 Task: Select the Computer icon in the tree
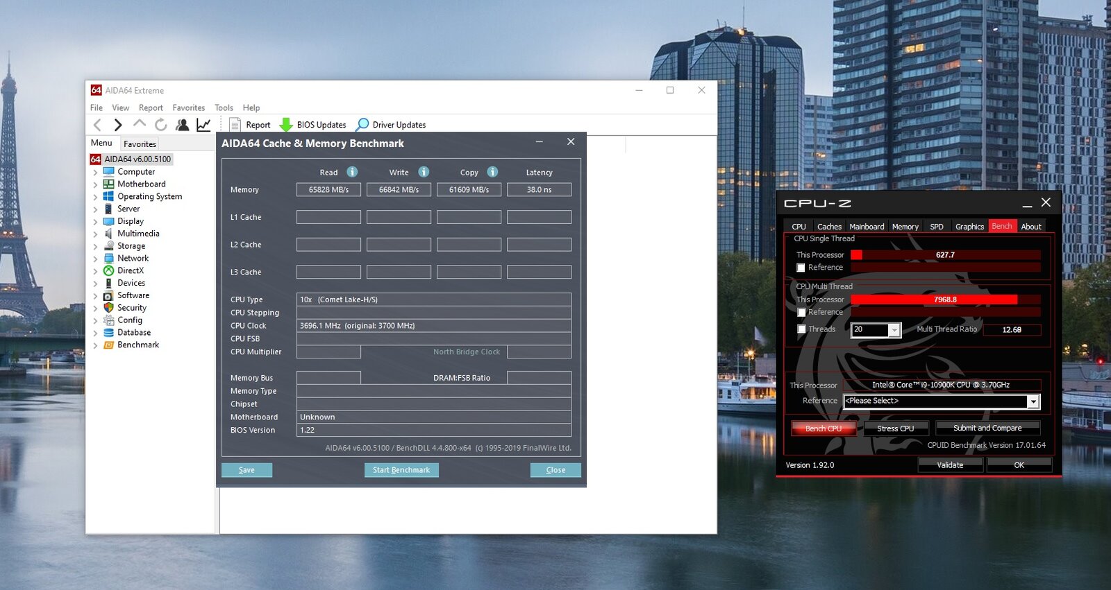pos(108,171)
